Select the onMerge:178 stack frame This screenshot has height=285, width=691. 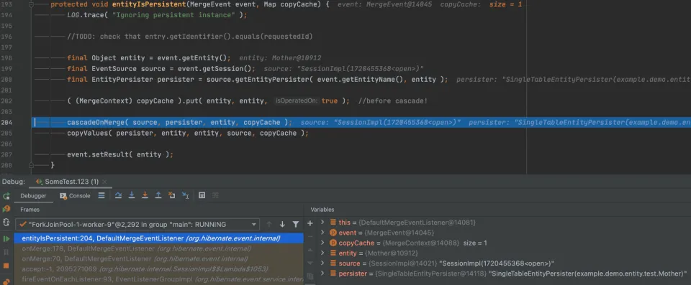tap(158, 248)
